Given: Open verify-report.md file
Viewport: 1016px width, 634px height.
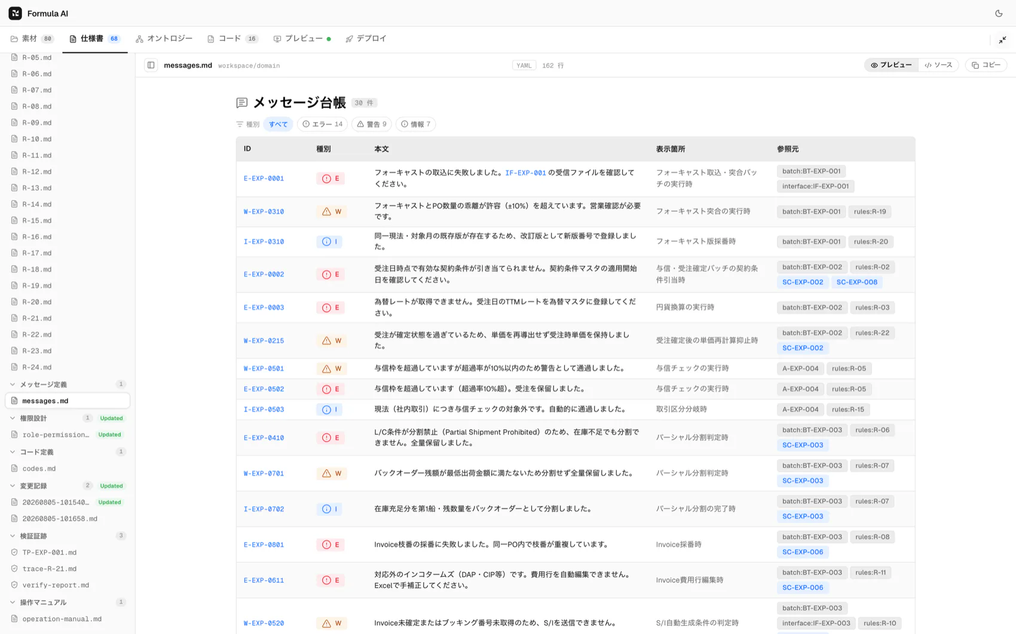Looking at the screenshot, I should click(68, 585).
